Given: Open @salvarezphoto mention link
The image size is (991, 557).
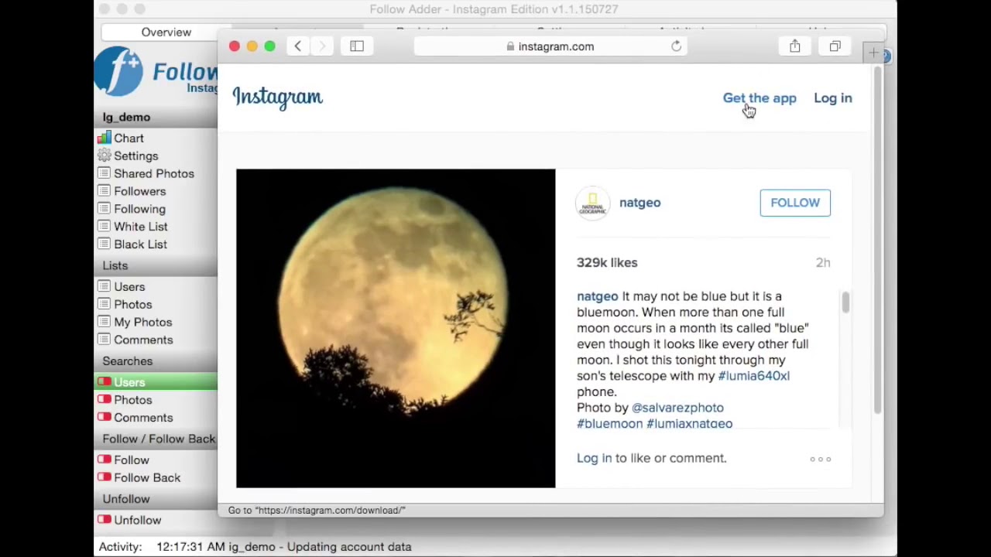Looking at the screenshot, I should click(x=677, y=408).
